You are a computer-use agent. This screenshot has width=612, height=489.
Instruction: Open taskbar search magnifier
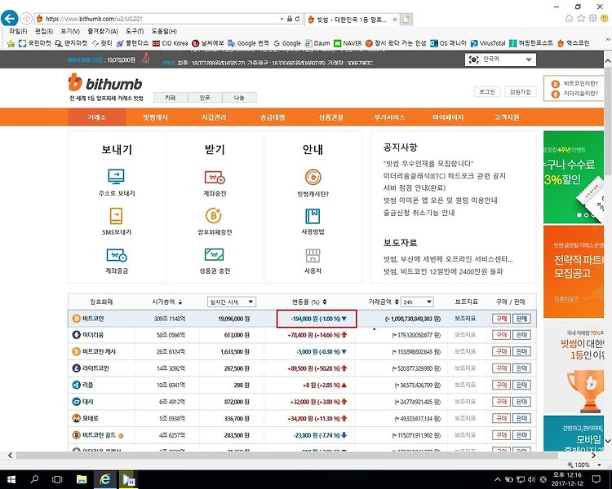pos(34,479)
